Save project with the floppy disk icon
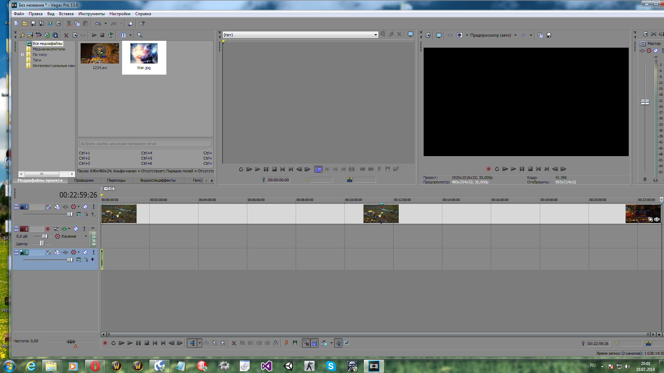This screenshot has width=664, height=373. 33,23
